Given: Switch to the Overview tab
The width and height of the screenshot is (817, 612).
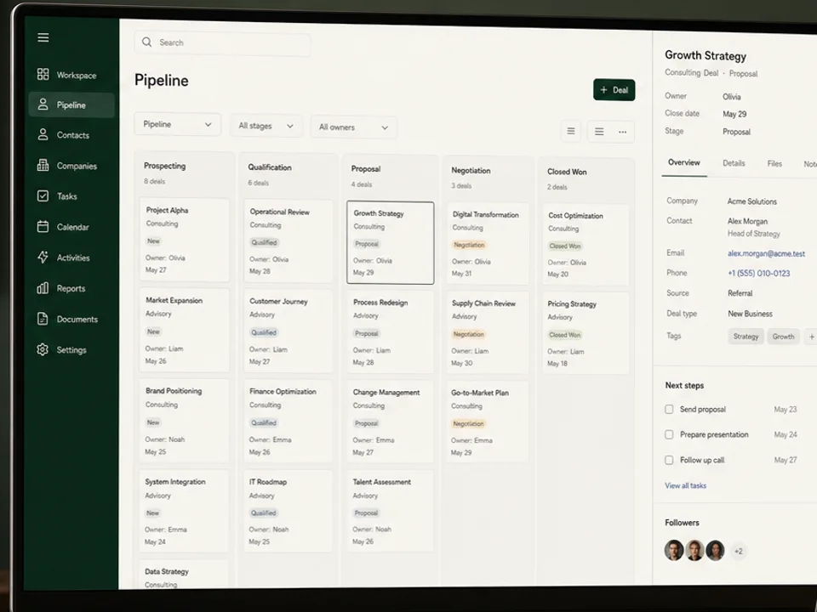Looking at the screenshot, I should (x=684, y=162).
